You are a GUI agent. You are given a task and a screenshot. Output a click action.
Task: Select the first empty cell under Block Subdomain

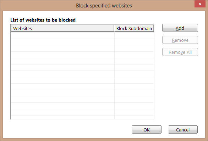(x=134, y=35)
